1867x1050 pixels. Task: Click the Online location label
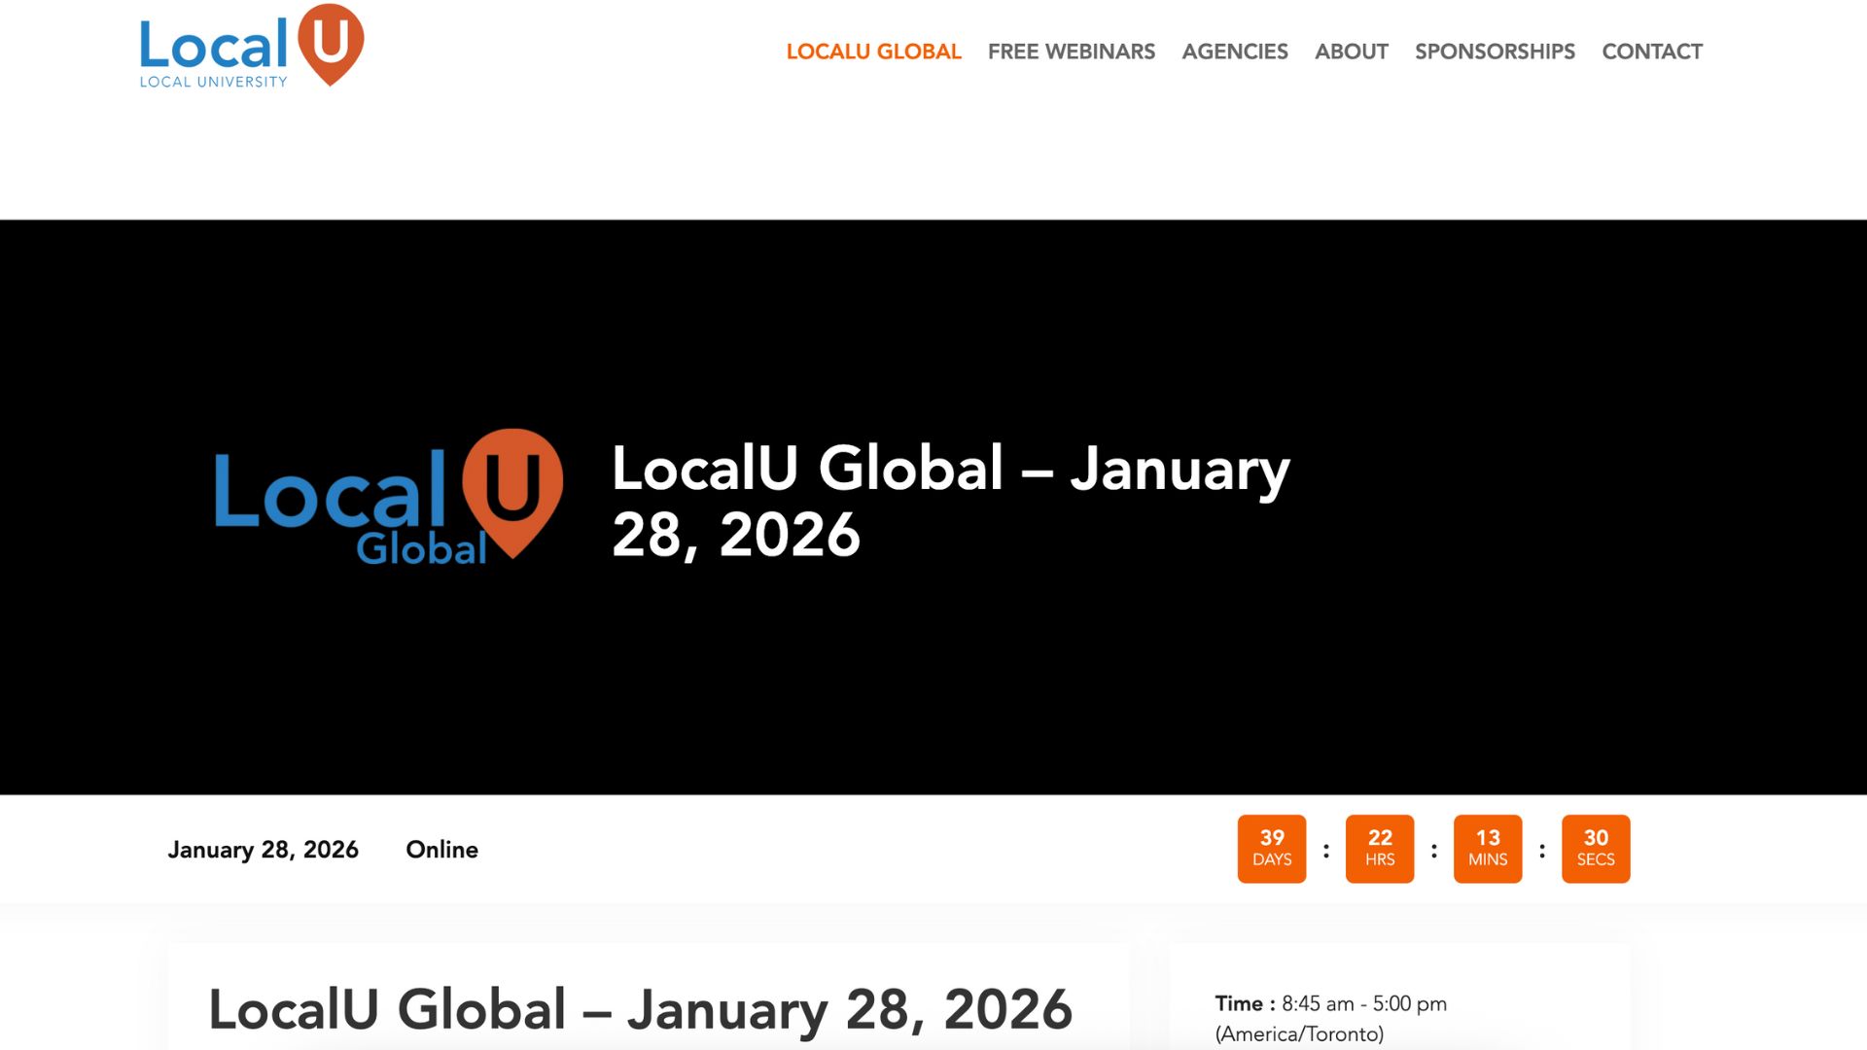(441, 850)
